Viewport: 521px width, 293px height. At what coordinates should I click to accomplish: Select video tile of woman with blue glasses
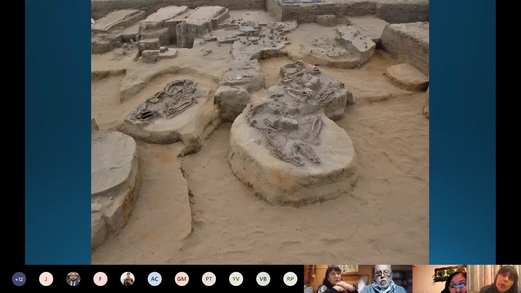pyautogui.click(x=440, y=279)
